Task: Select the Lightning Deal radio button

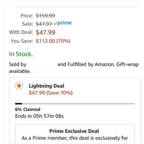Action: point(19,86)
